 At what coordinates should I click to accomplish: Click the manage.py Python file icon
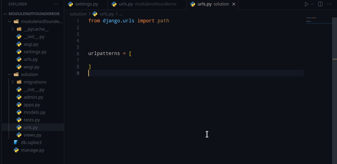(x=16, y=150)
